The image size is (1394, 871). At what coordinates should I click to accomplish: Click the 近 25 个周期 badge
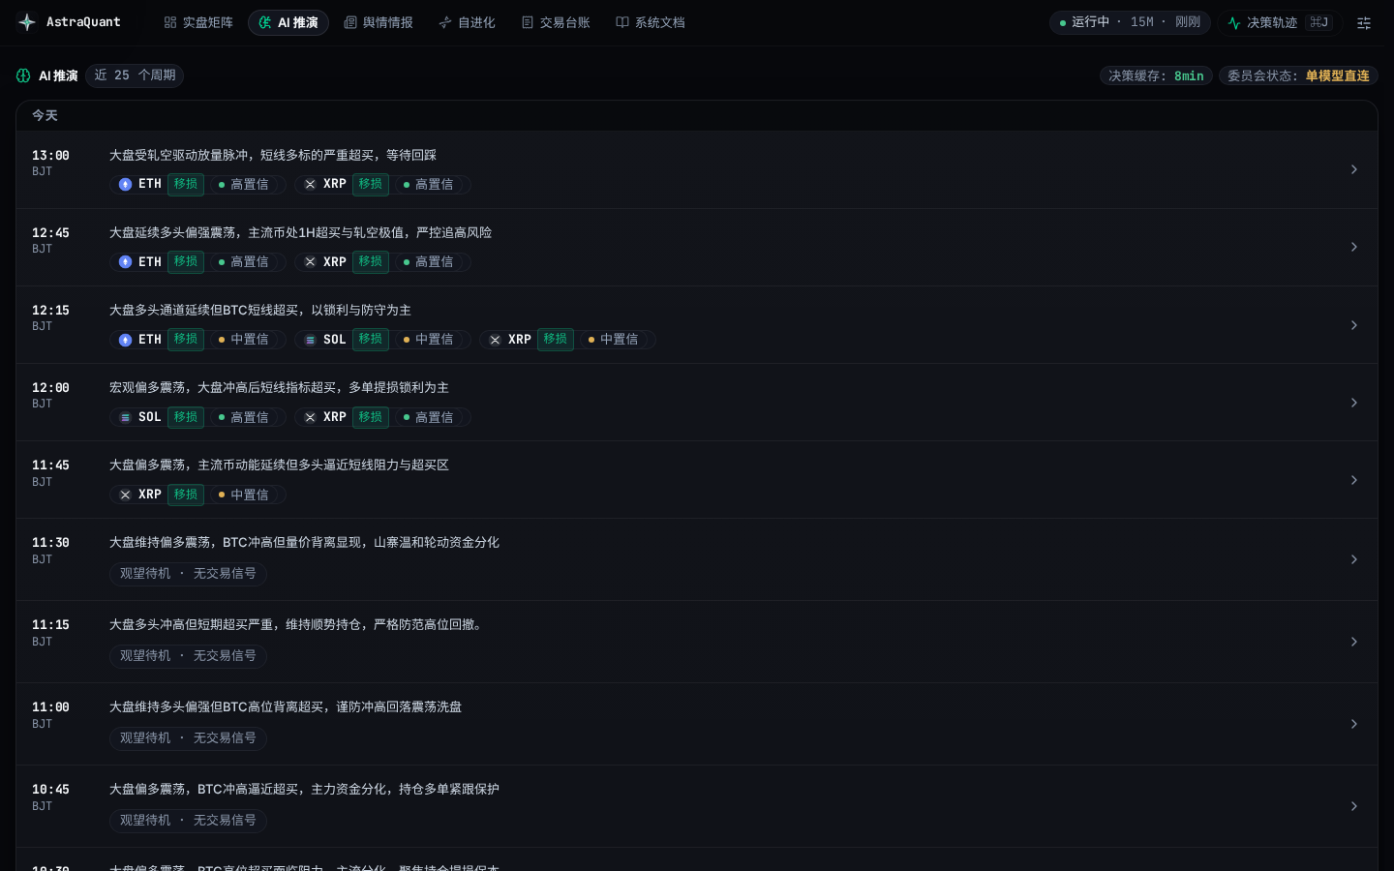(135, 75)
